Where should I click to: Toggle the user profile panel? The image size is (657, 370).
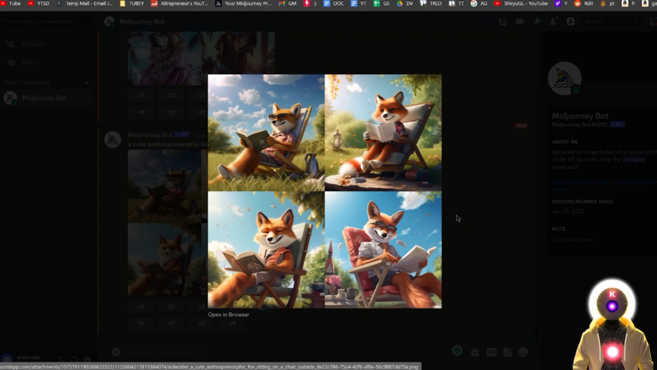click(570, 21)
